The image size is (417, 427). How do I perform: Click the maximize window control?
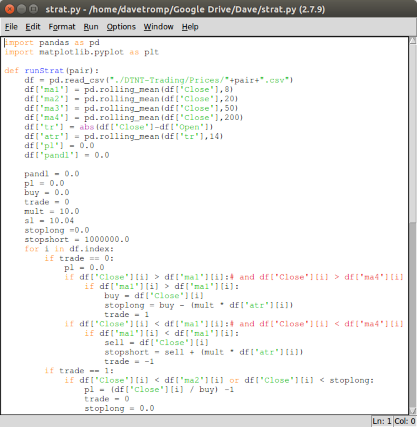(33, 9)
